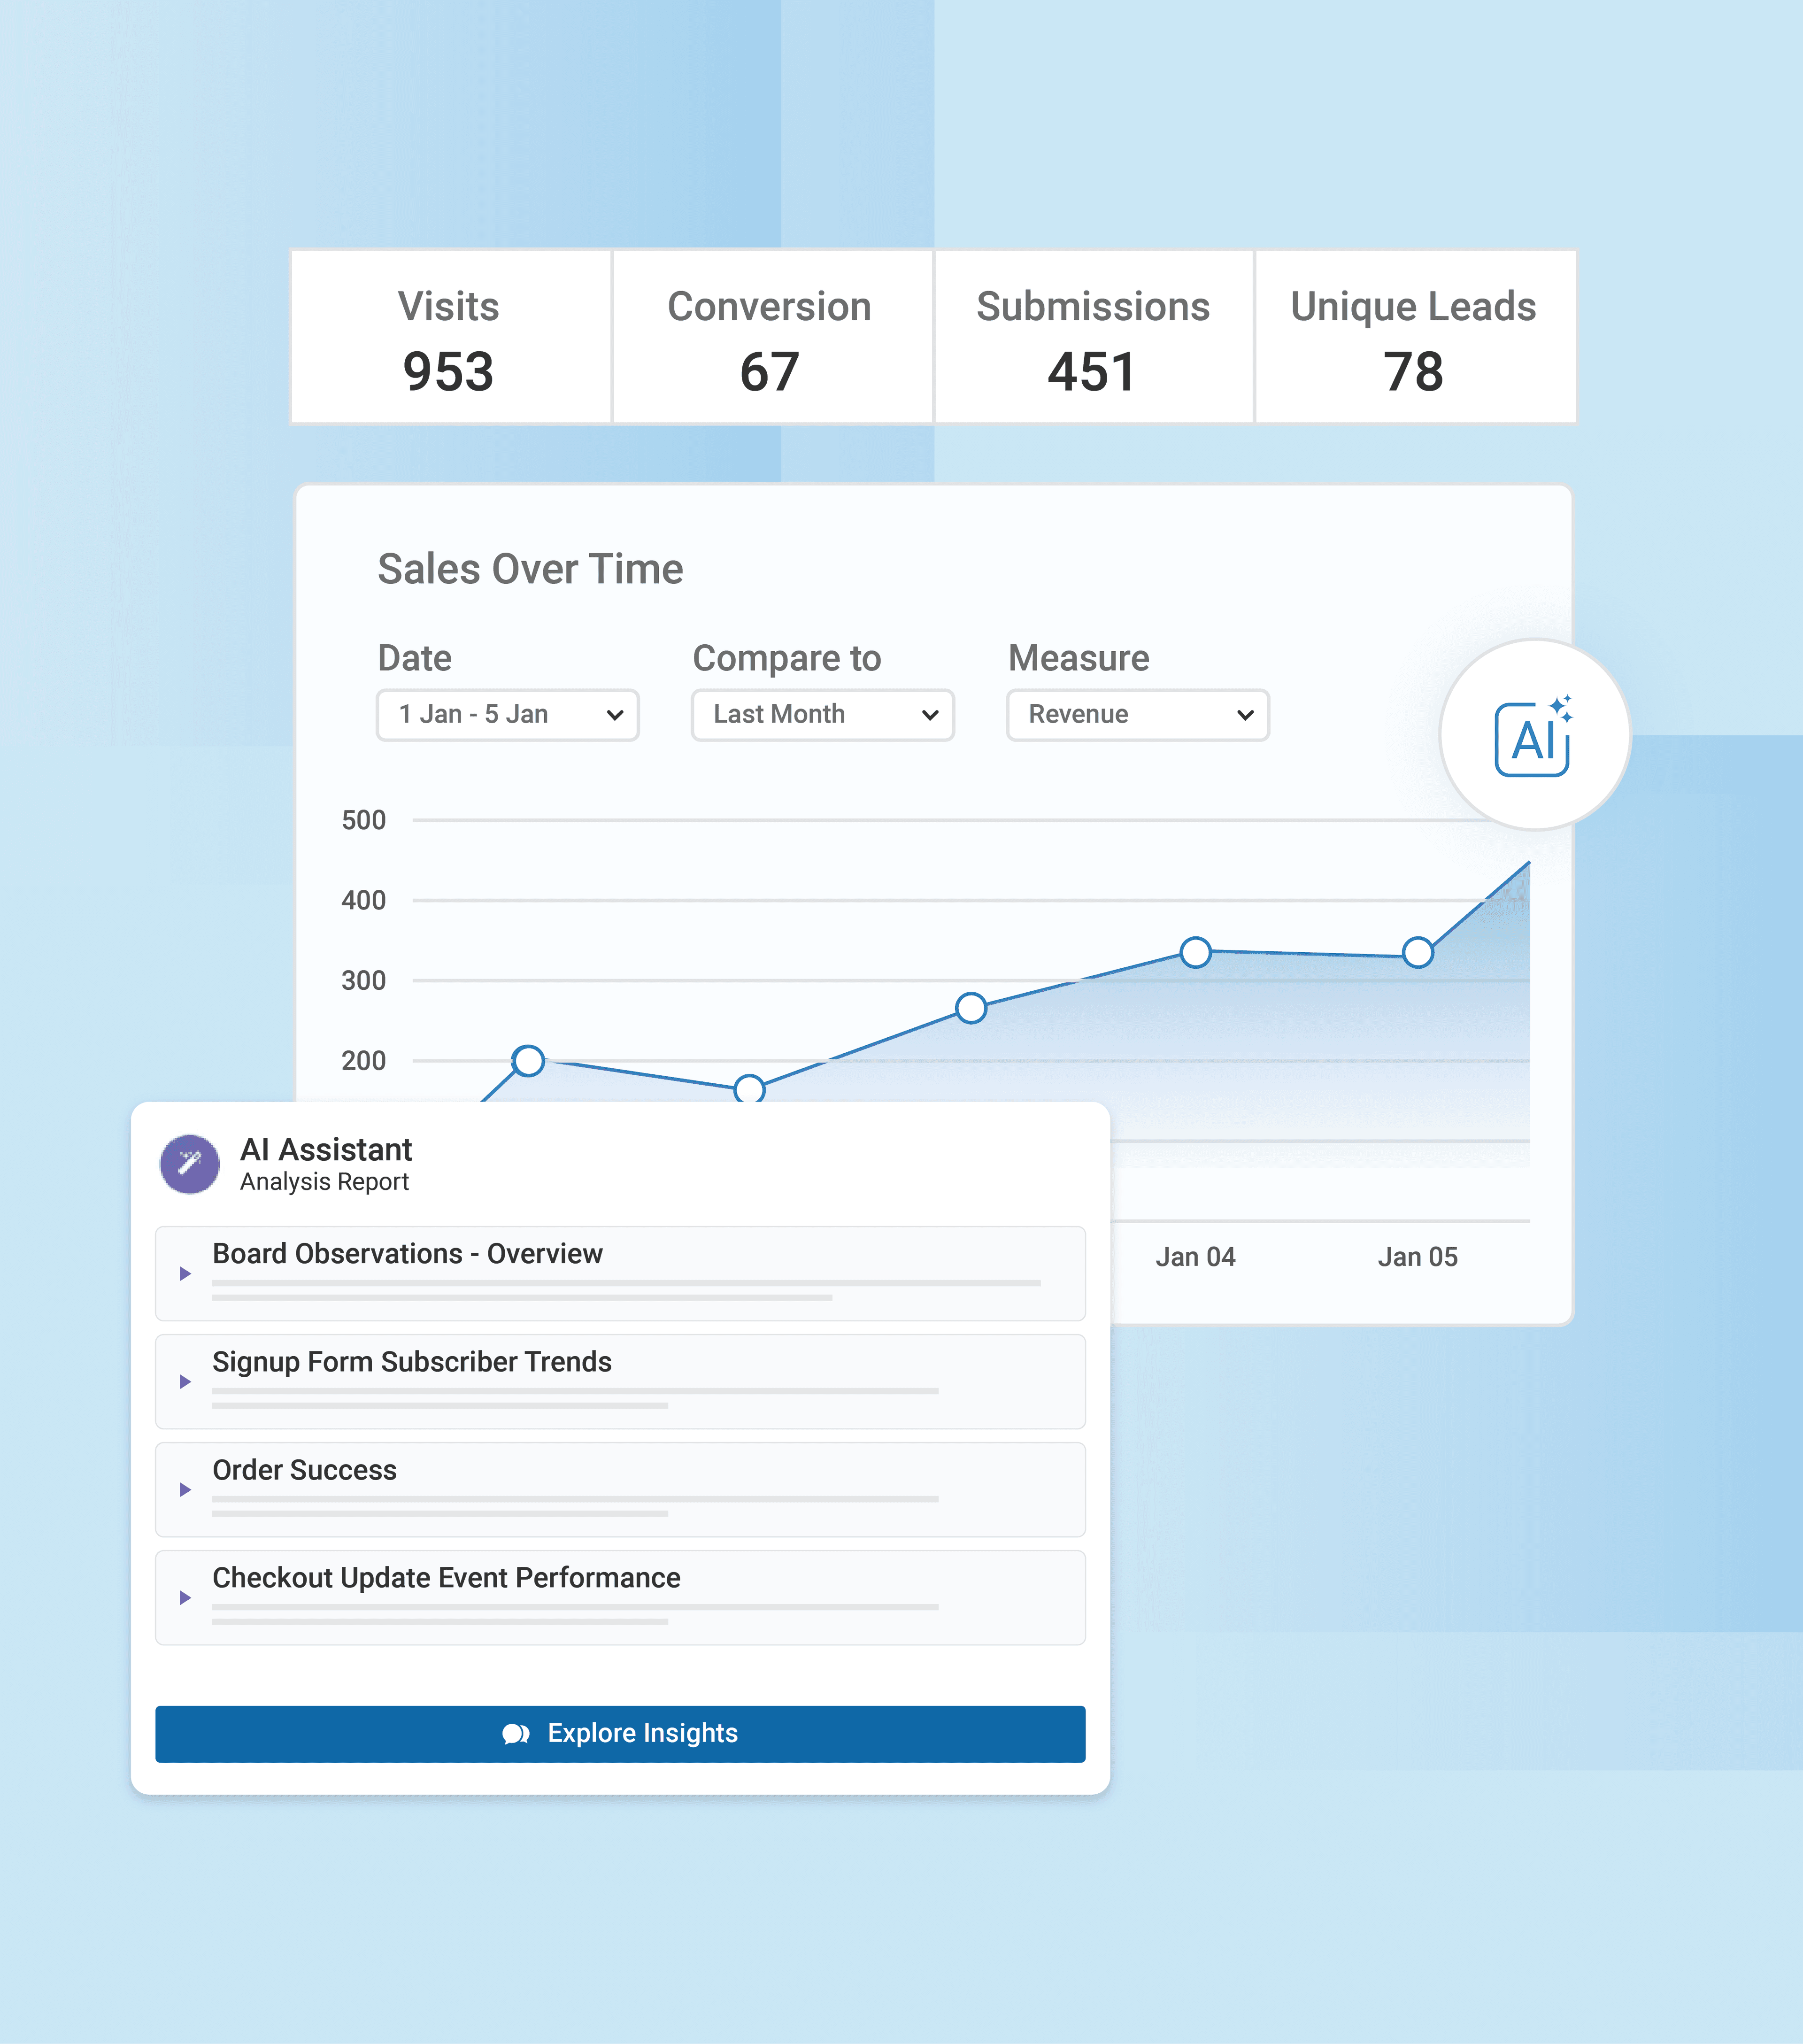Open the Measure dropdown set to Revenue
This screenshot has height=2044, width=1803.
click(x=1137, y=714)
